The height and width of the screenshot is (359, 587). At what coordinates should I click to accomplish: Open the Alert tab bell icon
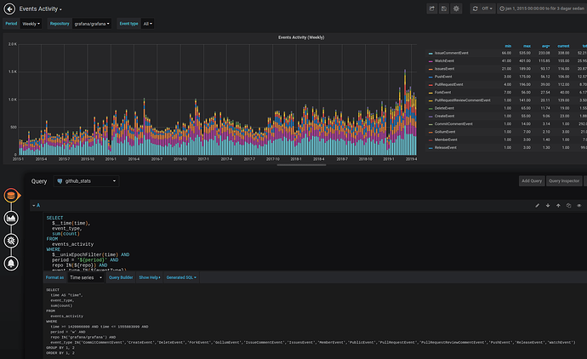(12, 265)
